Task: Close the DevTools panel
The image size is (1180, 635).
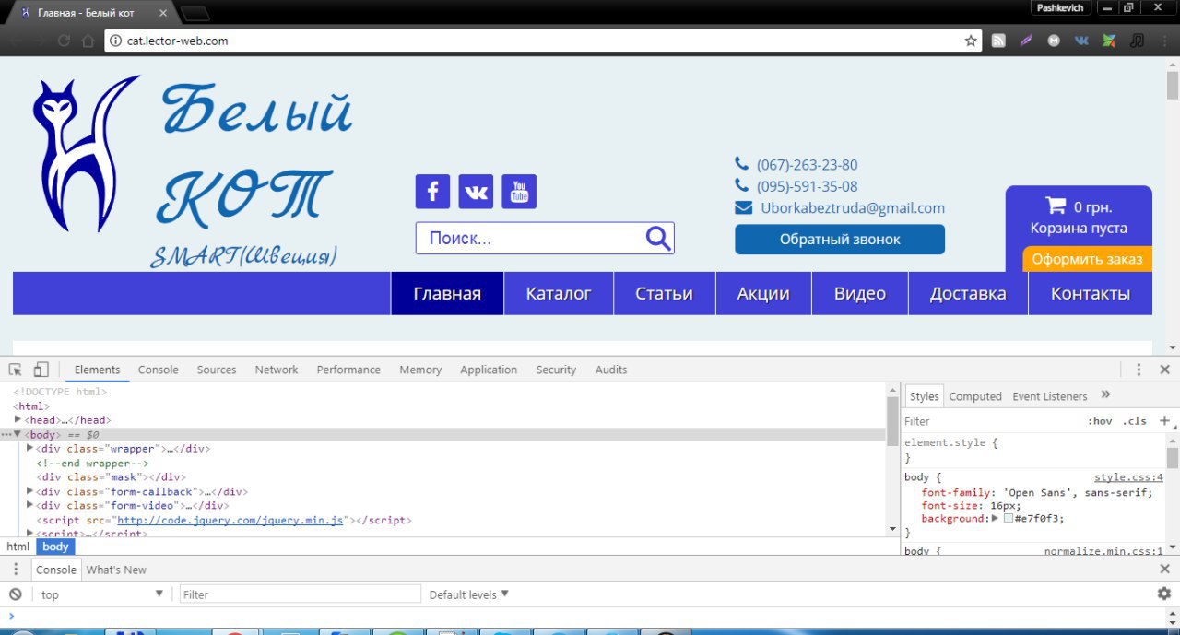Action: click(1165, 370)
